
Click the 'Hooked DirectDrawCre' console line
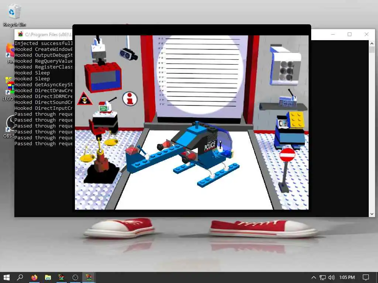[x=44, y=91]
